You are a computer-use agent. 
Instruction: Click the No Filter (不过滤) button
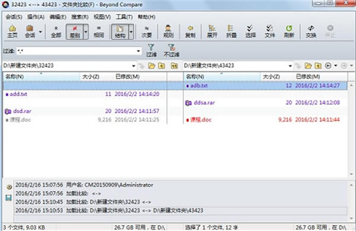pyautogui.click(x=171, y=50)
